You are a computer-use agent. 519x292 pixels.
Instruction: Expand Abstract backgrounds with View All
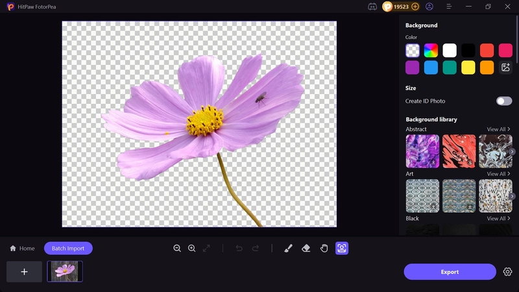point(498,129)
